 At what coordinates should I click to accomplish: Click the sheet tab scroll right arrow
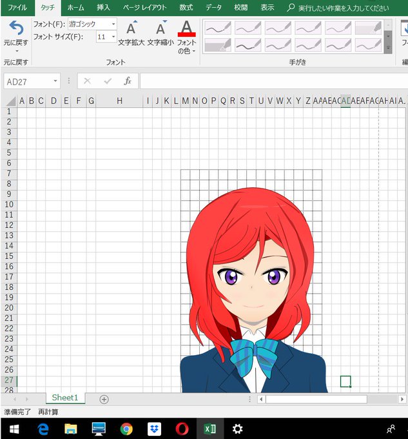coord(27,399)
